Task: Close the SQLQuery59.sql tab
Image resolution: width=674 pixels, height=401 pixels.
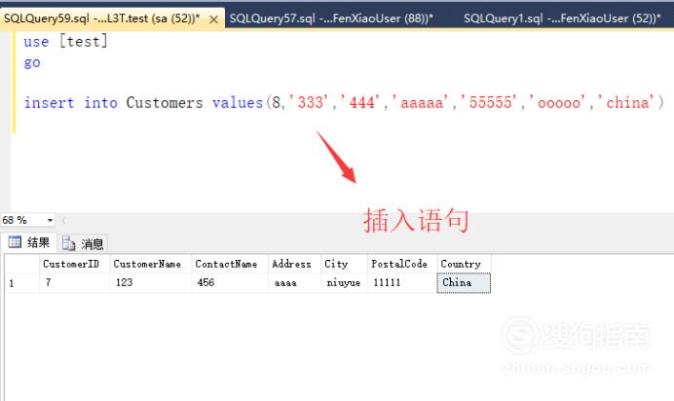Action: click(213, 19)
